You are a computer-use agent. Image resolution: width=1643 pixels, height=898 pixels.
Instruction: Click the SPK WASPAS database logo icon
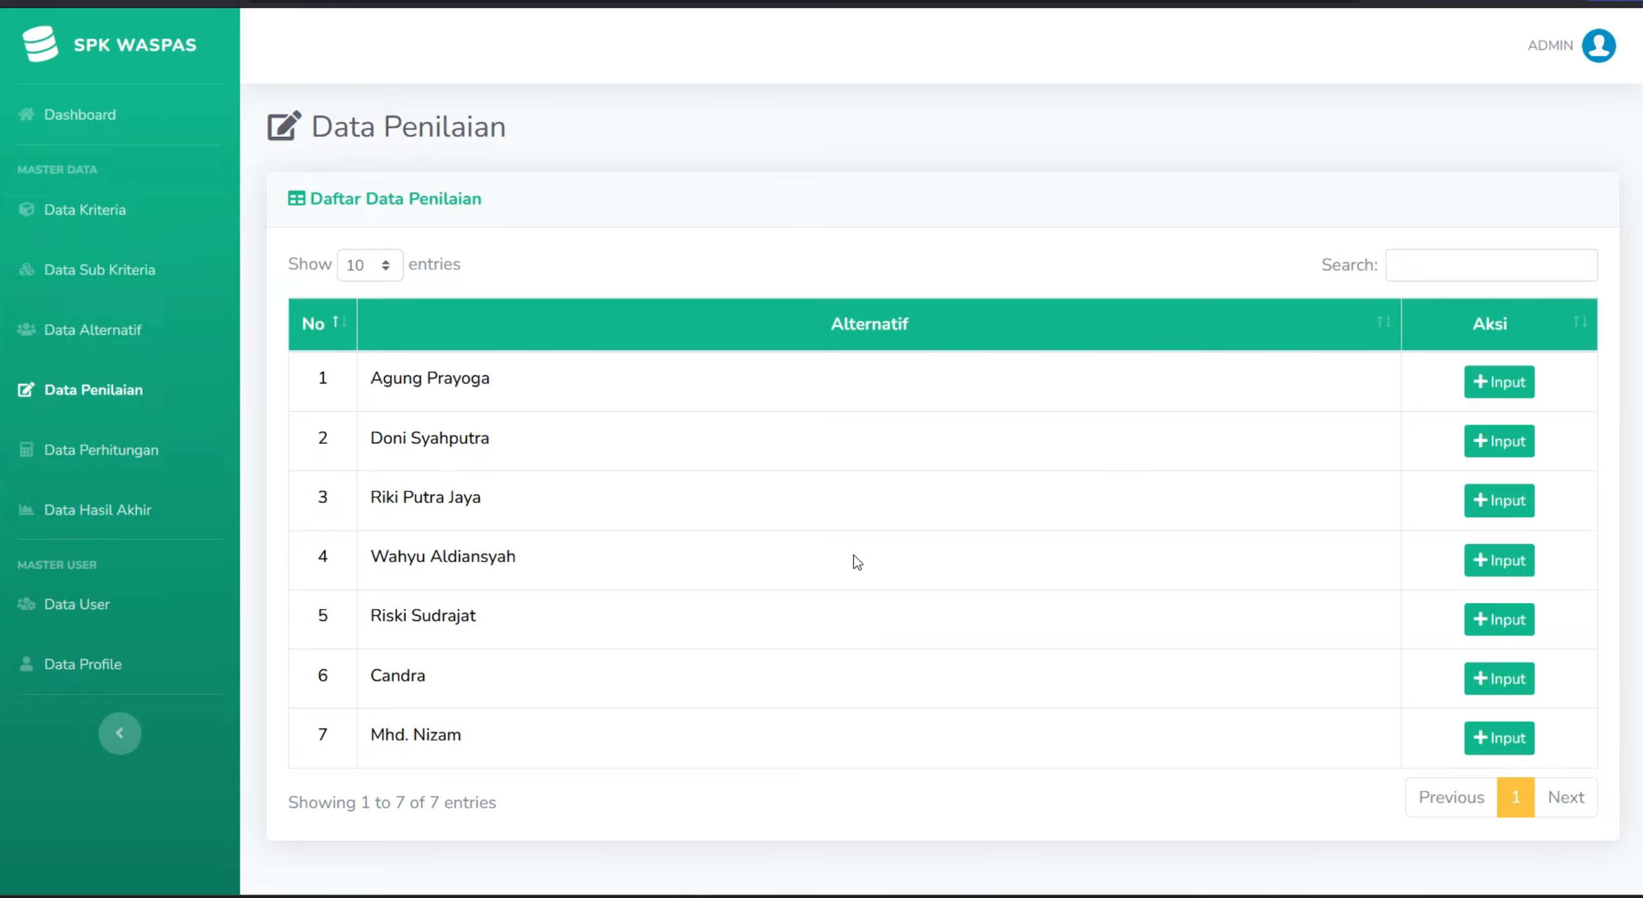(40, 44)
